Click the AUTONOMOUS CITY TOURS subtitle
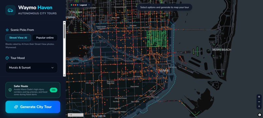This screenshot has width=263, height=118. 38,13
